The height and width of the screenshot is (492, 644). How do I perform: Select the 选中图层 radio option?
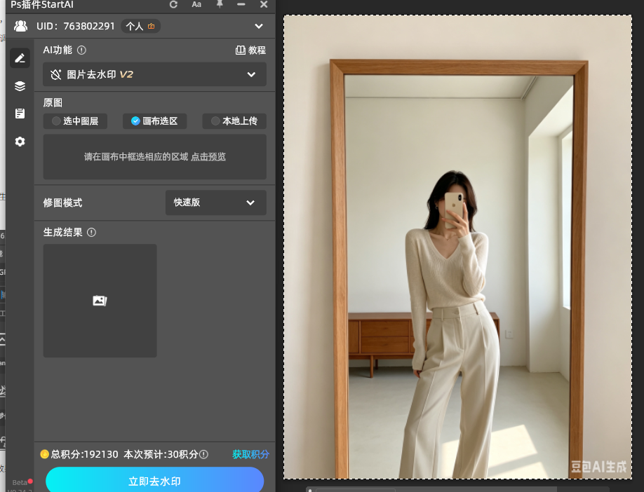[x=75, y=121]
